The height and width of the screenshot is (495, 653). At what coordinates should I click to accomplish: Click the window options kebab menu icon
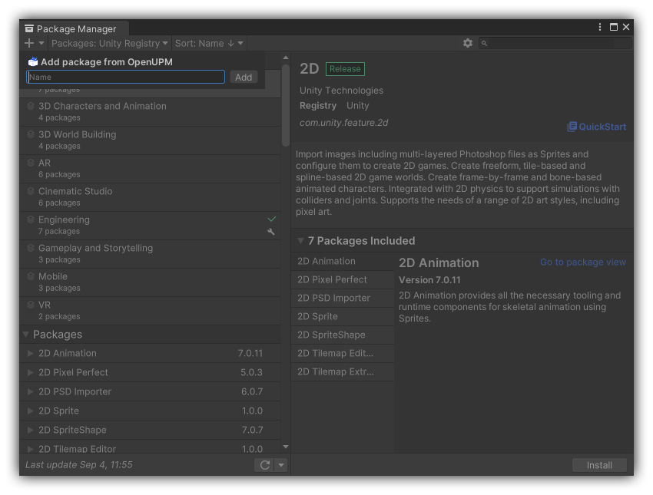[x=599, y=26]
